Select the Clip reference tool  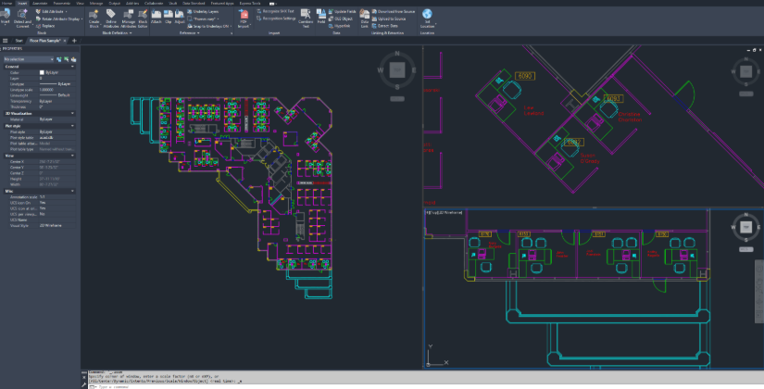coord(169,17)
